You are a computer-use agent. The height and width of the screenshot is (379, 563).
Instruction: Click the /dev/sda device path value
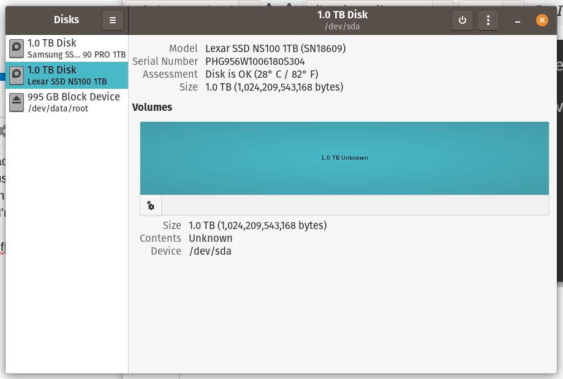click(210, 251)
